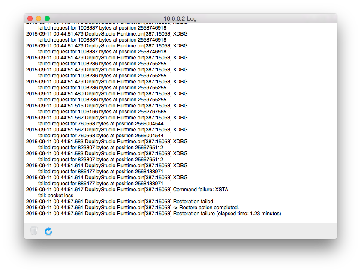Close the 10.0.0.2 Log window
Screen dimensions: 361x273
[x=30, y=18]
